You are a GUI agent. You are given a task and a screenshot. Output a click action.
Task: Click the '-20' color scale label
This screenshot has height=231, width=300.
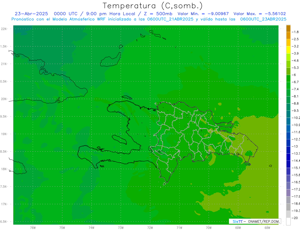click(295, 218)
